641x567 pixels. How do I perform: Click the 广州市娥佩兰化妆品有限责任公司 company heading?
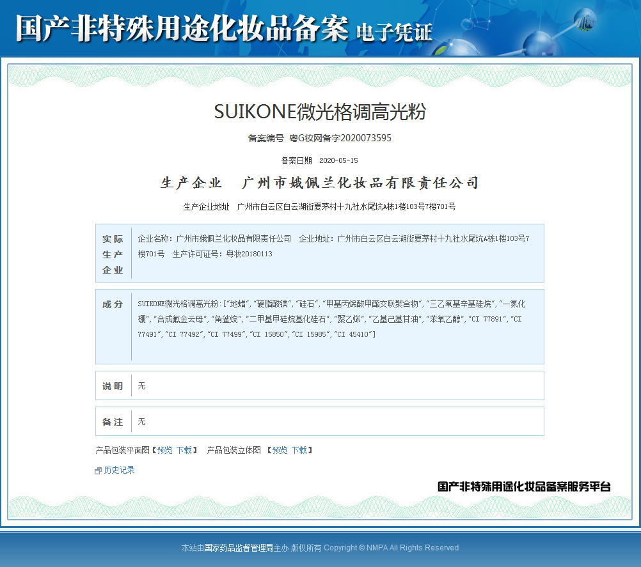tap(360, 183)
